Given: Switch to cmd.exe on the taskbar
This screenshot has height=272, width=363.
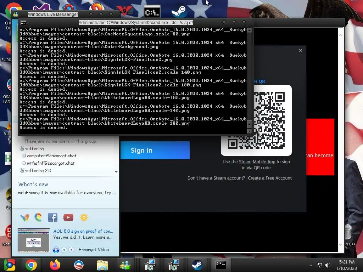Looking at the screenshot, I should 220,265.
